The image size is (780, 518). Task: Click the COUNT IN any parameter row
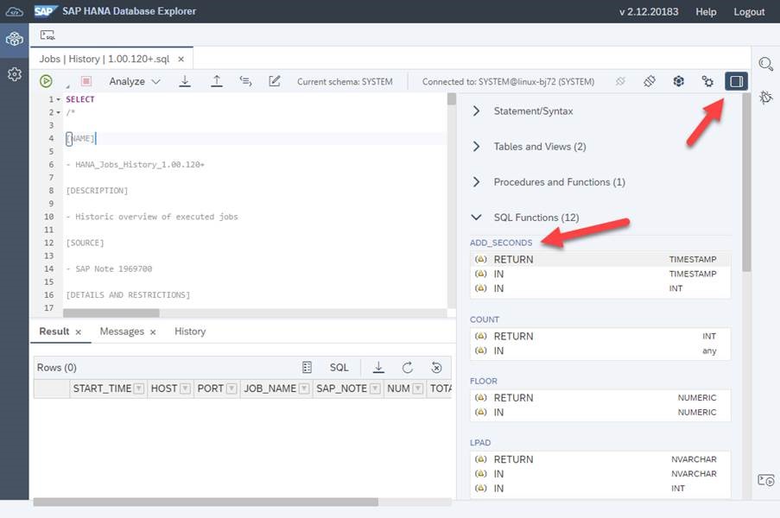[x=600, y=351]
